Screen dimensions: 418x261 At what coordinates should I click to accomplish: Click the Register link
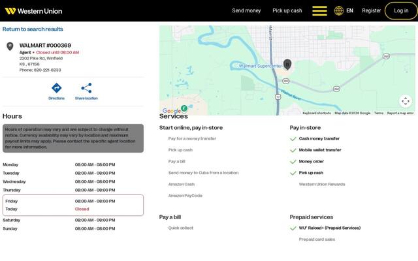pyautogui.click(x=372, y=10)
